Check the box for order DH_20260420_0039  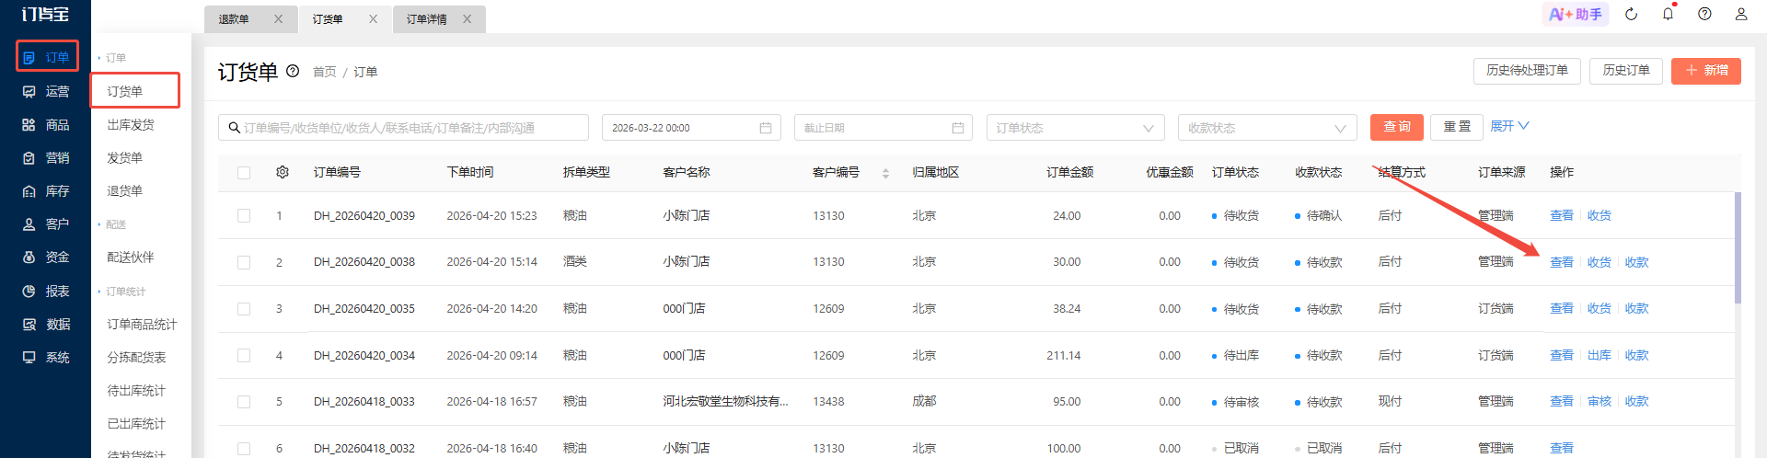click(x=244, y=215)
